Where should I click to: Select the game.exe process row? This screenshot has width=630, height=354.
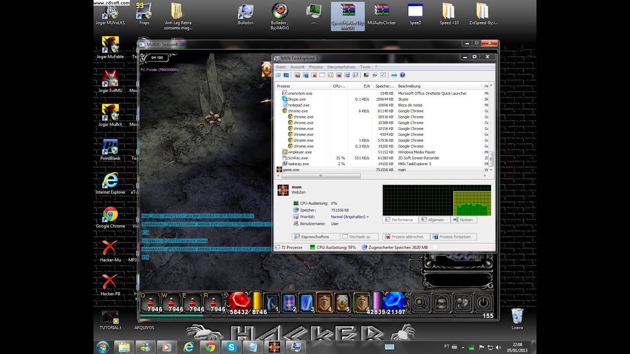point(382,170)
